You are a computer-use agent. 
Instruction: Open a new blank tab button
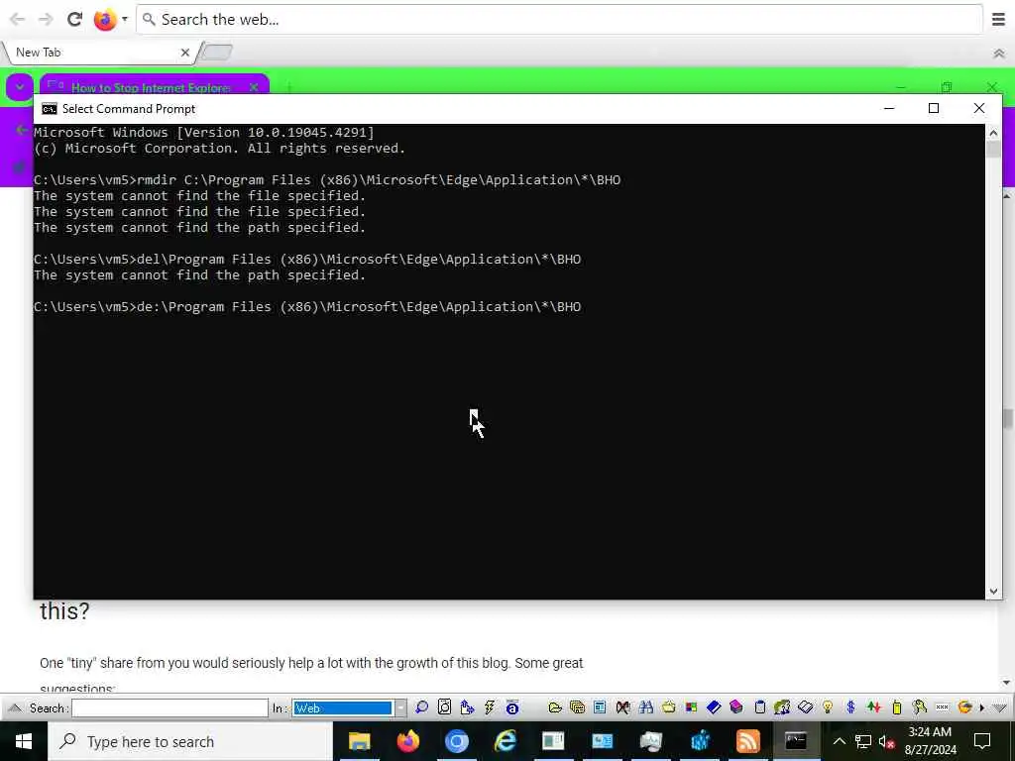217,52
